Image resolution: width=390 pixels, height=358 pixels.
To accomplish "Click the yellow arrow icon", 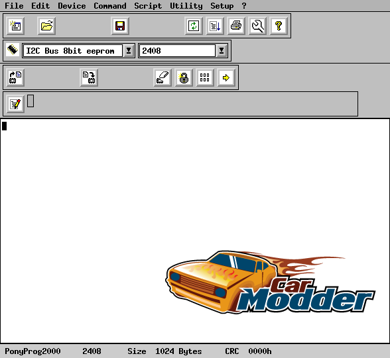I will [226, 77].
